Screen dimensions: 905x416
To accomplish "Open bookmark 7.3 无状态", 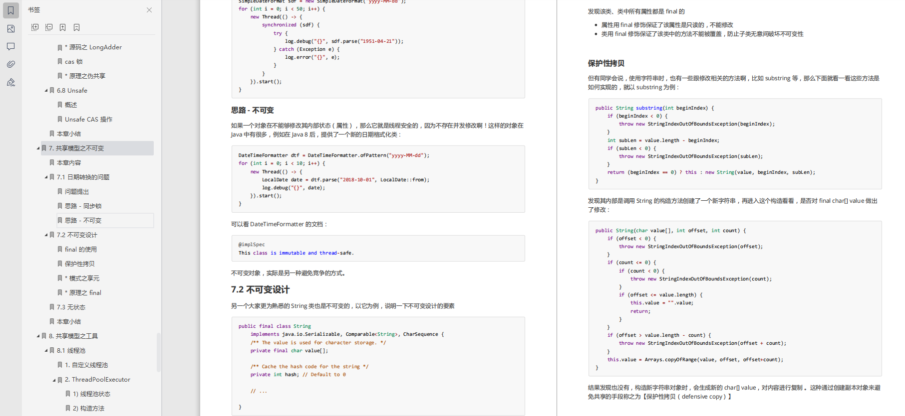I will click(x=71, y=307).
